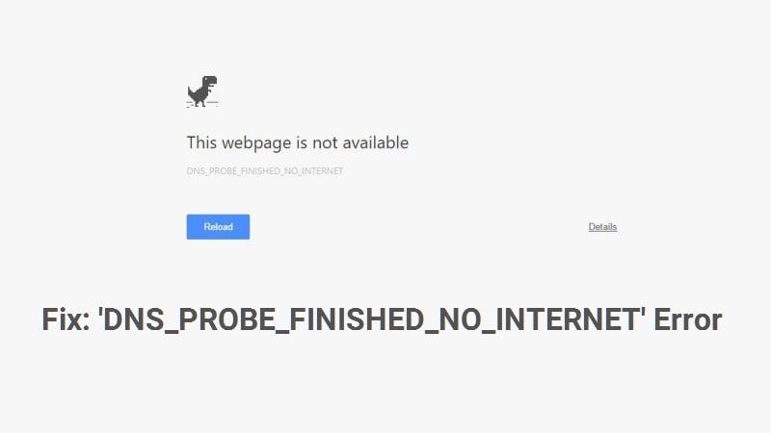This screenshot has height=433, width=771.
Task: Click the dinosaur's head
Action: [210, 81]
